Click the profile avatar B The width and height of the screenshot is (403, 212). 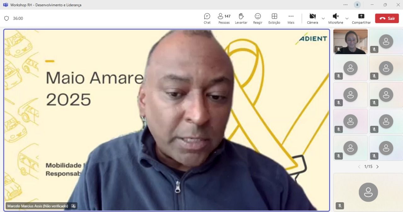[x=357, y=5]
